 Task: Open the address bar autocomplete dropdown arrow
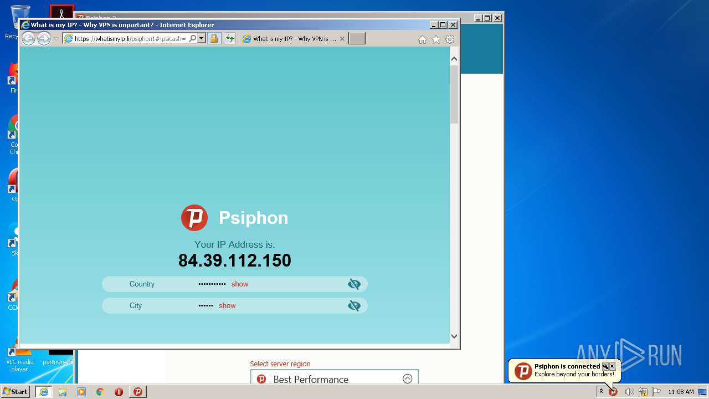[x=202, y=39]
